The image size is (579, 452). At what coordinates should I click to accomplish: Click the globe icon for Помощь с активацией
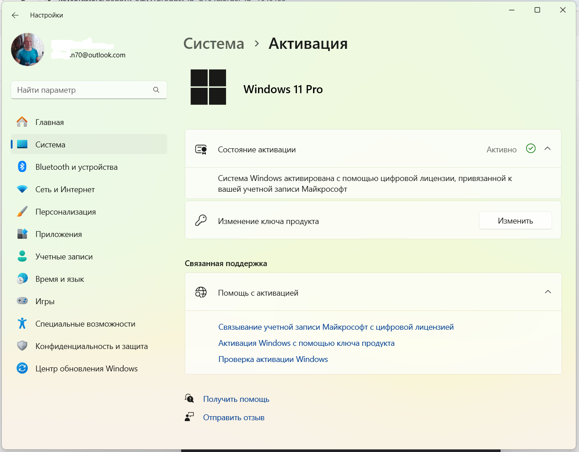click(x=201, y=293)
